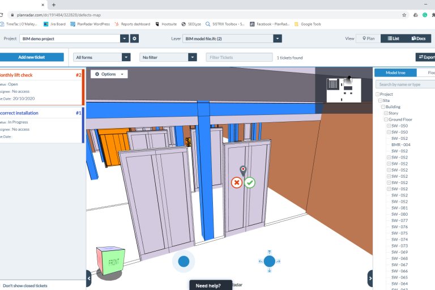This screenshot has width=435, height=290.
Task: Switch to Plan view
Action: (x=368, y=39)
